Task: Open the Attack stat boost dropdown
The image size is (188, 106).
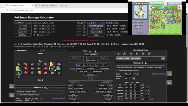Action: 147,88
